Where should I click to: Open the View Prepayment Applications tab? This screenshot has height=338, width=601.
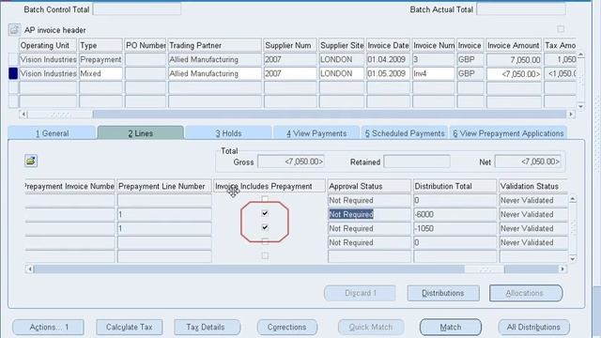(x=508, y=133)
